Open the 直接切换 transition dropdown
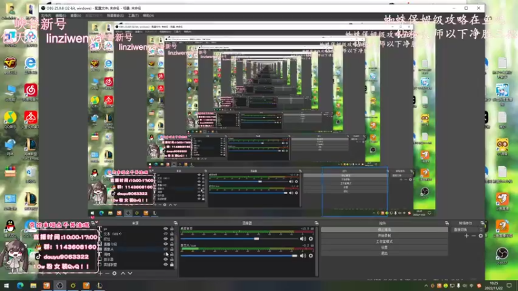518x291 pixels. coord(468,230)
